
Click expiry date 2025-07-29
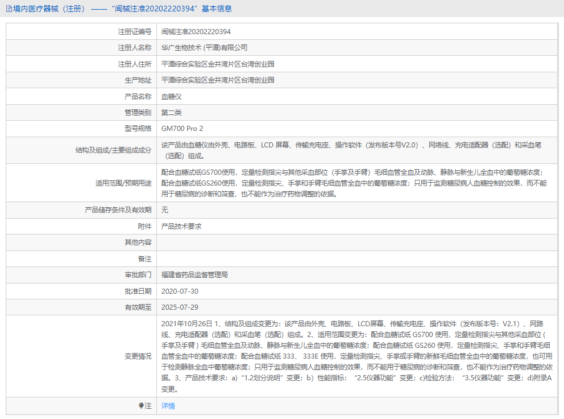[x=180, y=307]
